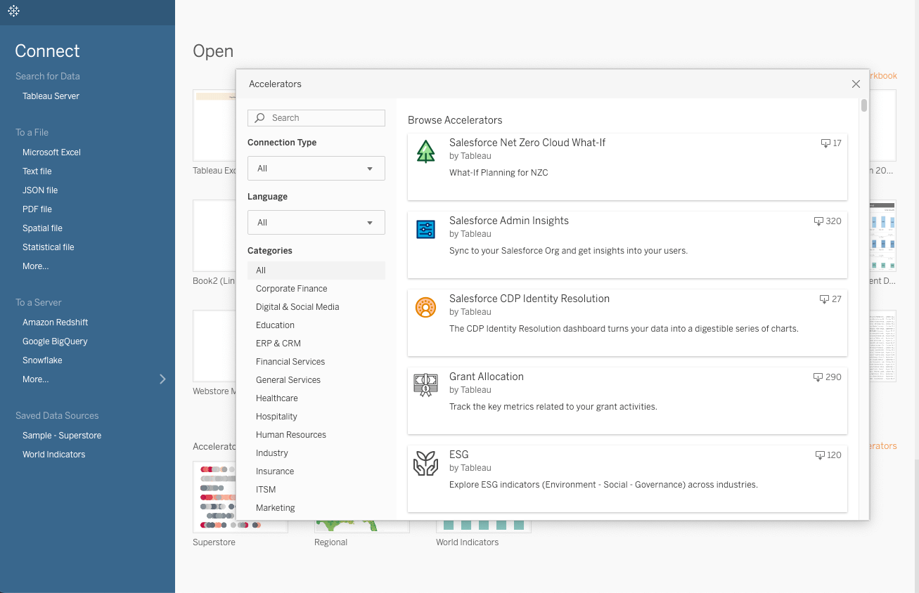Choose the Human Resources category

[290, 435]
